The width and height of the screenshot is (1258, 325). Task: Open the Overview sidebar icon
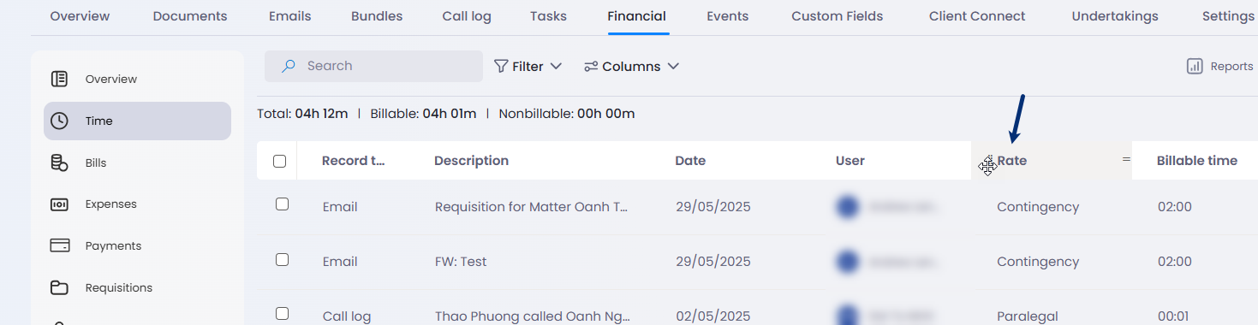pos(59,80)
